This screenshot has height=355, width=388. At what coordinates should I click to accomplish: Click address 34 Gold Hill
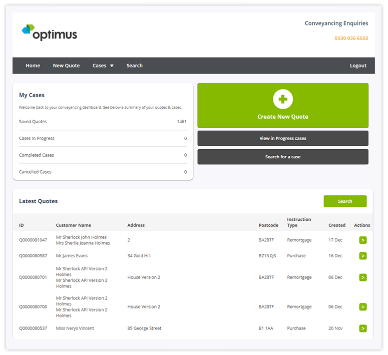[139, 256]
